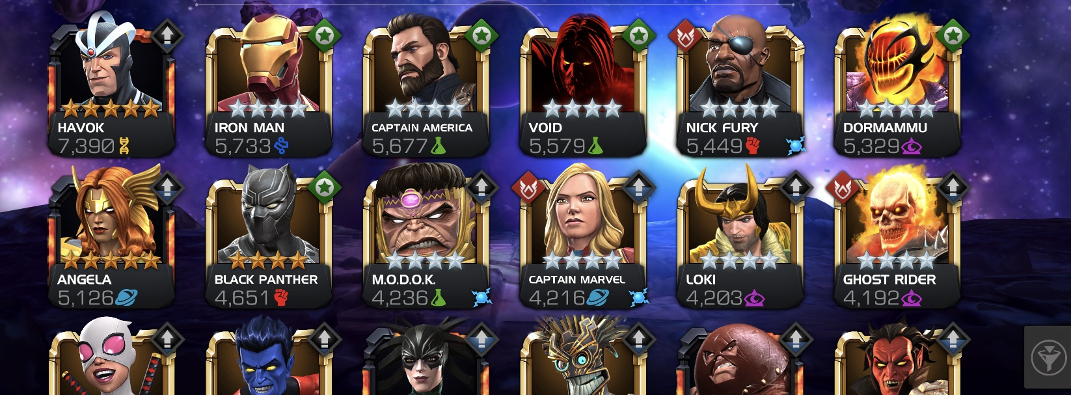Screen dimensions: 1071x395
Task: Tap the green star badge on Iron Man
Action: (x=324, y=35)
